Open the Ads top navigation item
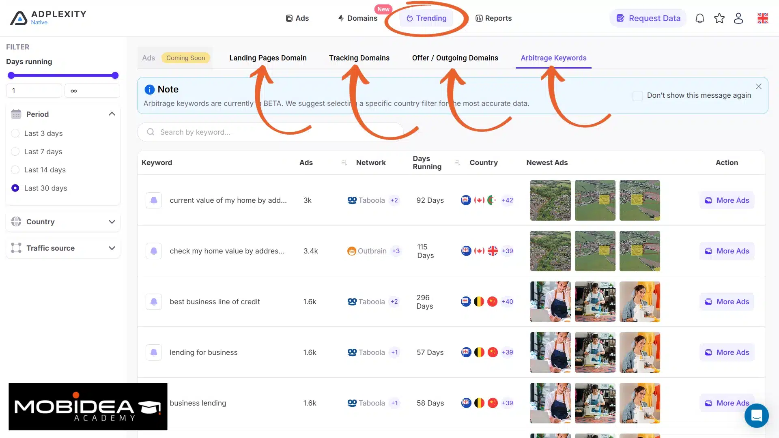 [297, 18]
